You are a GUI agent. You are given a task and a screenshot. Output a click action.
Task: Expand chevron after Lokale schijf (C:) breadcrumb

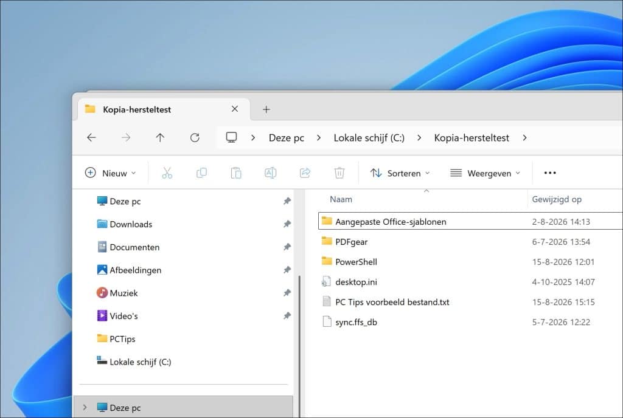[419, 138]
